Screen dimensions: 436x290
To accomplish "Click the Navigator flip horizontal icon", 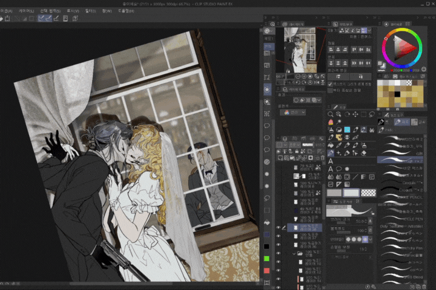I will 317,82.
